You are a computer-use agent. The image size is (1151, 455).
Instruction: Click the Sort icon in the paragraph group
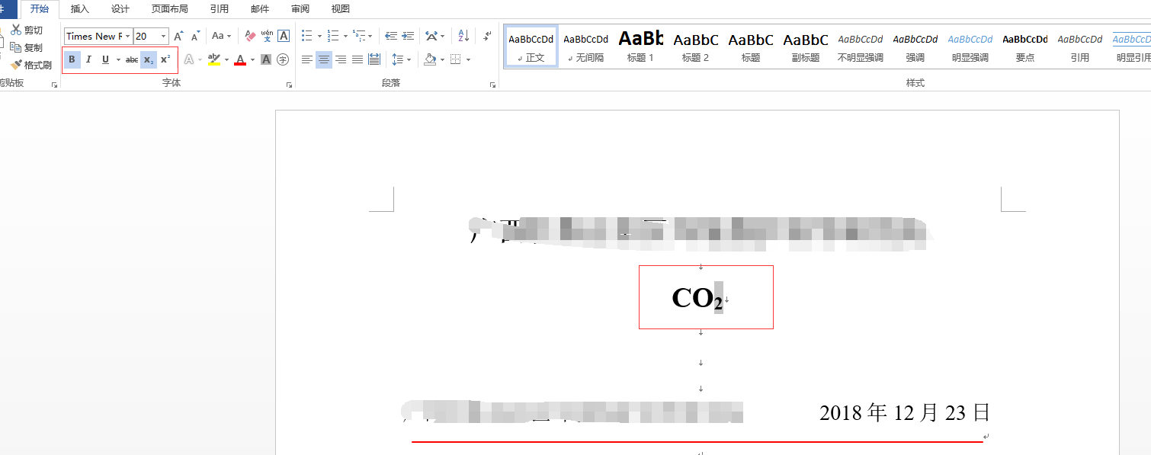click(463, 35)
